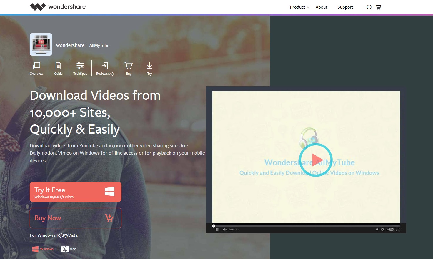The image size is (433, 259).
Task: Click 'For Windows 10/8/7/Vista' text
Action: pyautogui.click(x=54, y=235)
